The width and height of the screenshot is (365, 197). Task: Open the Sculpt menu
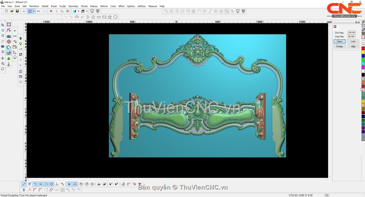[x=62, y=6]
